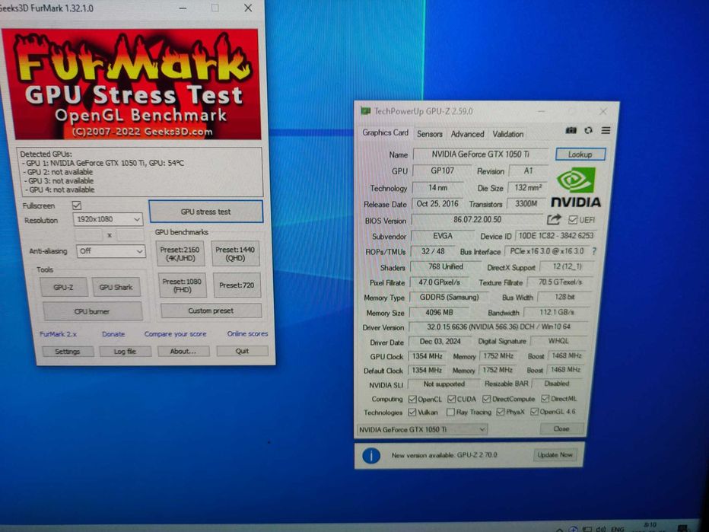
Task: Toggle the CUDA checkbox
Action: tap(452, 399)
